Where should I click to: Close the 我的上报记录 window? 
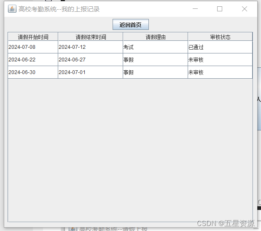point(245,9)
